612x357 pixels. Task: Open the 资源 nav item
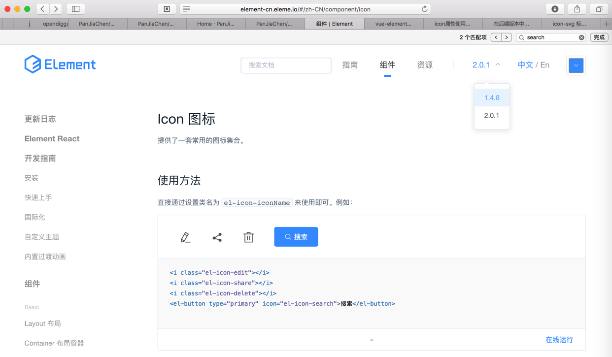(x=425, y=65)
